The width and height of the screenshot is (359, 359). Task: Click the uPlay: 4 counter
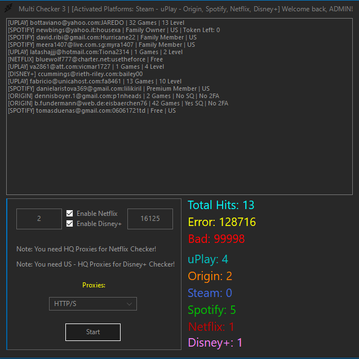coord(208,259)
